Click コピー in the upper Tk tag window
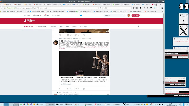The height and width of the screenshot is (106, 189). (175, 57)
